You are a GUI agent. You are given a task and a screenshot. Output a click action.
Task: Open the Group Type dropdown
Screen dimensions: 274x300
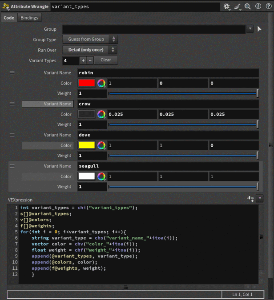90,40
